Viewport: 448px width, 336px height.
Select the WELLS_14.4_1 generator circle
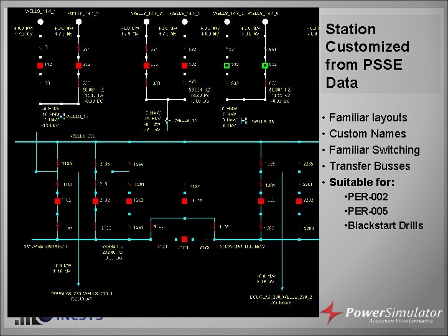click(x=40, y=22)
